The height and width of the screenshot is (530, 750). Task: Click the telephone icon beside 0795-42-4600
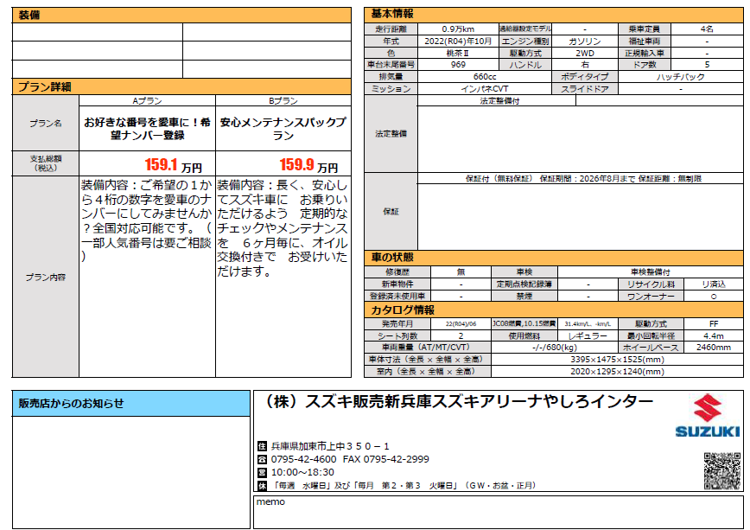[x=263, y=459]
